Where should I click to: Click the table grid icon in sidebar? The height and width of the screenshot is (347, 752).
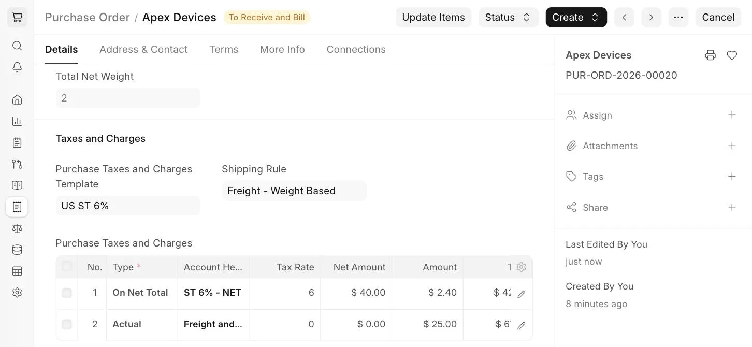pyautogui.click(x=17, y=271)
